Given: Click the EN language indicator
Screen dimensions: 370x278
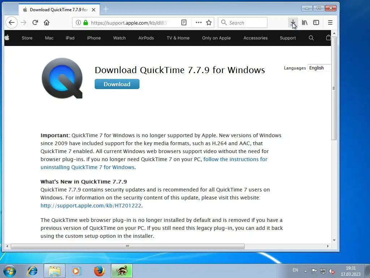Looking at the screenshot, I should point(295,270).
